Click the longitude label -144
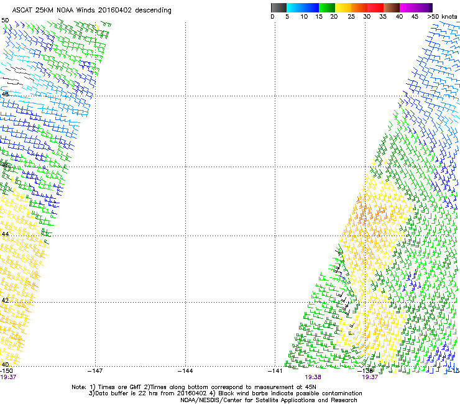The image size is (460, 404). (185, 371)
